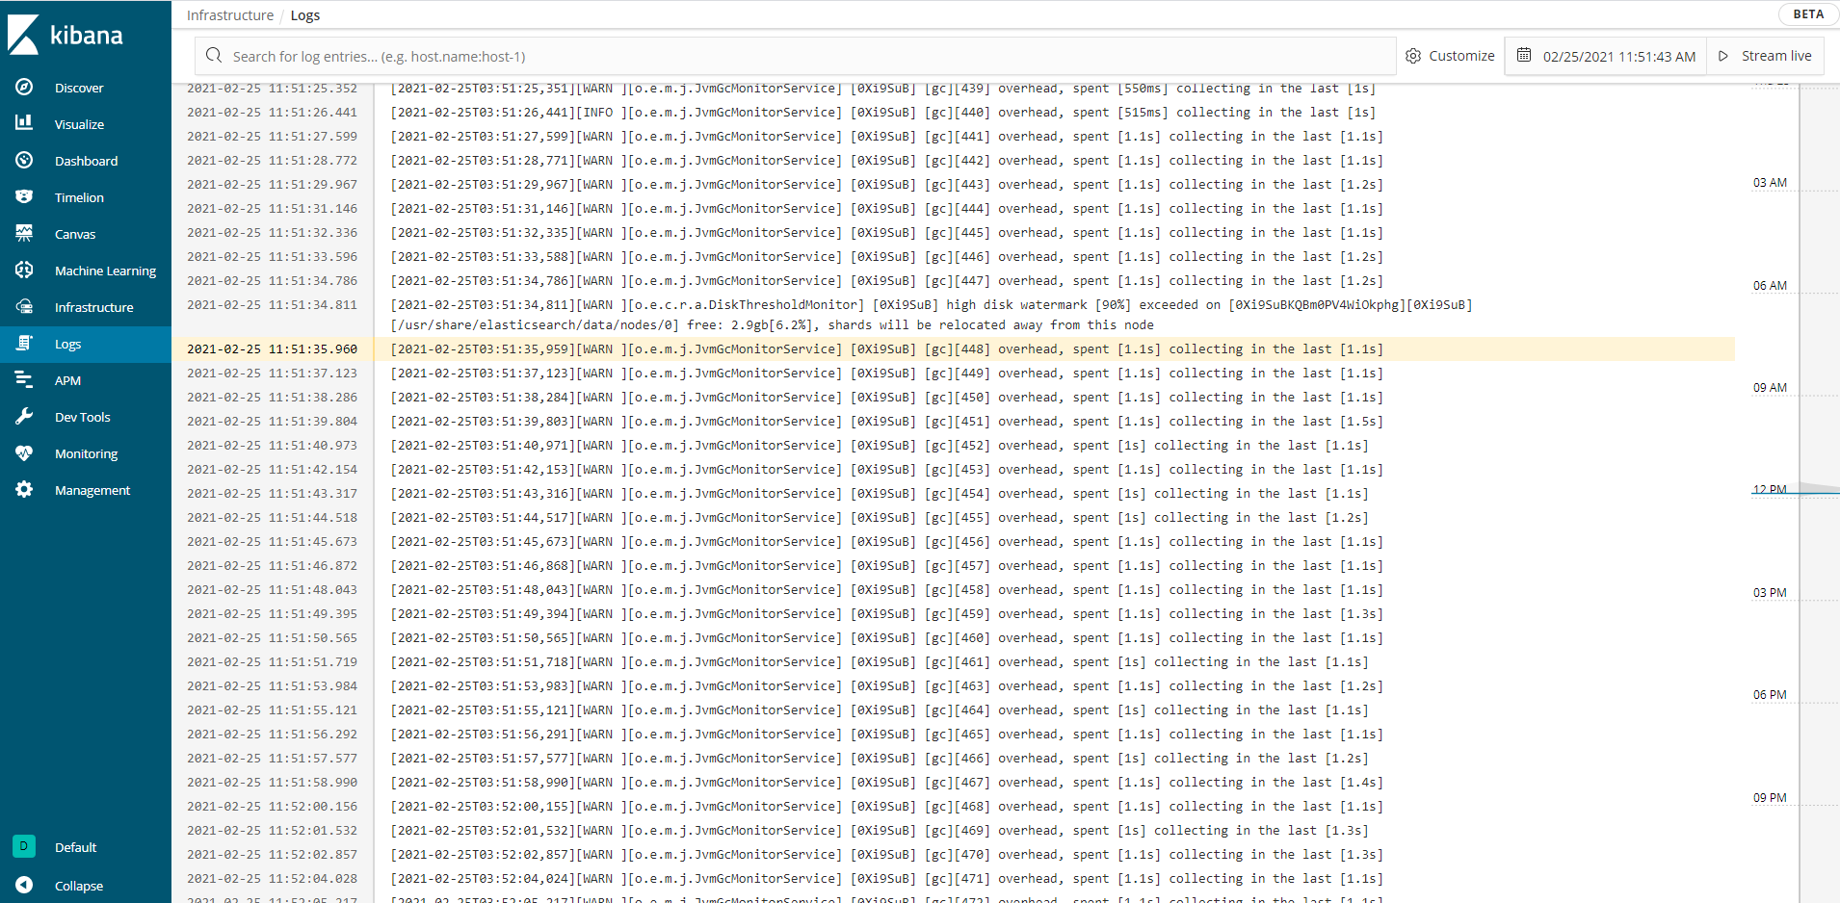Click the Logs sidebar icon
Screen dimensions: 1840x903
24,343
